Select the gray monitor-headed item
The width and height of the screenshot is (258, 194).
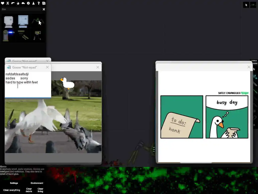[8, 22]
